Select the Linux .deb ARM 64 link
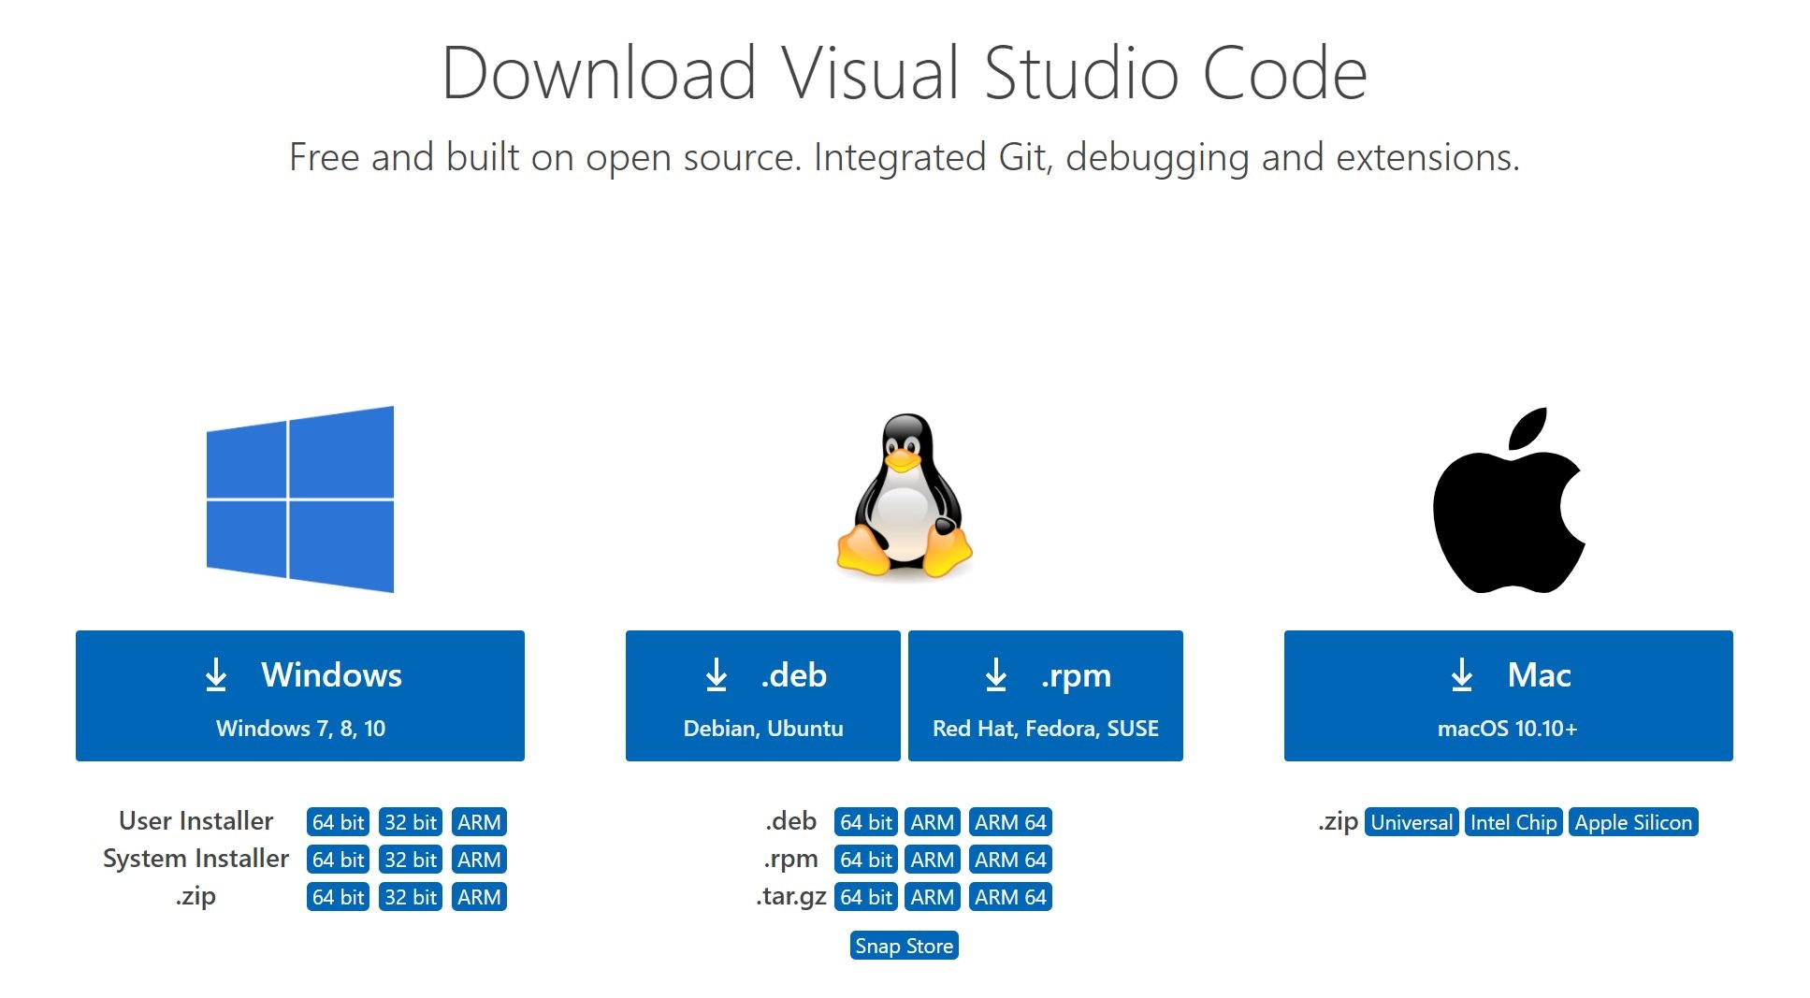 coord(1010,822)
